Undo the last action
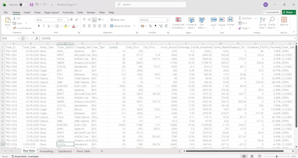 [37, 4]
